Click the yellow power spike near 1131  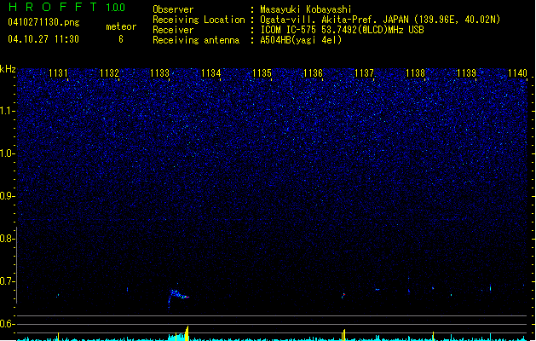click(x=59, y=336)
